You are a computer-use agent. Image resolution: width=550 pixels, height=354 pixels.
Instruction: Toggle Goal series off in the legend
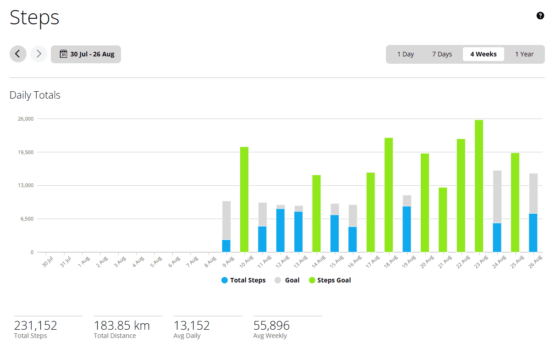pyautogui.click(x=286, y=280)
